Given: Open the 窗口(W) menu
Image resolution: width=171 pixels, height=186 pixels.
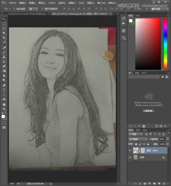Looking at the screenshot, I should [101, 3].
